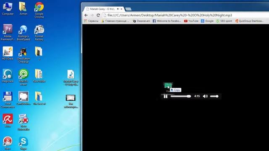The width and height of the screenshot is (269, 151).
Task: Pause the audio playback
Action: [x=166, y=96]
